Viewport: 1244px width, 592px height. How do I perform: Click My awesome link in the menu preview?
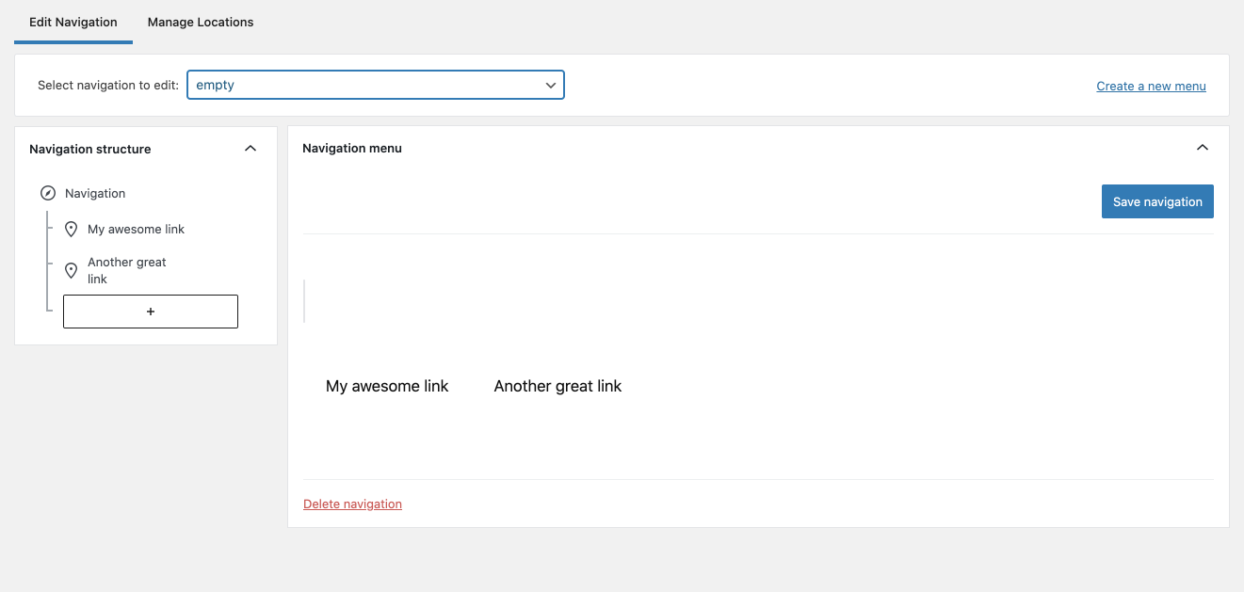[386, 386]
